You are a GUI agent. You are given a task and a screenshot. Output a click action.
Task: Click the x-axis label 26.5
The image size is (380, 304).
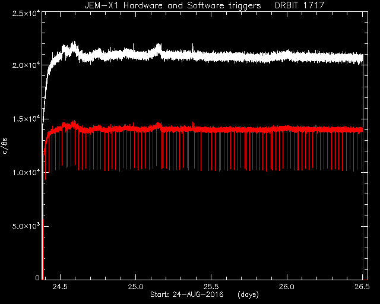click(x=362, y=287)
